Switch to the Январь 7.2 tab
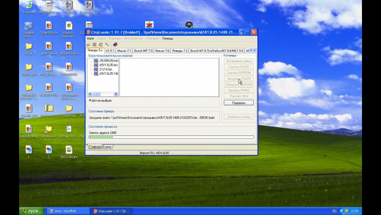 pos(180,51)
